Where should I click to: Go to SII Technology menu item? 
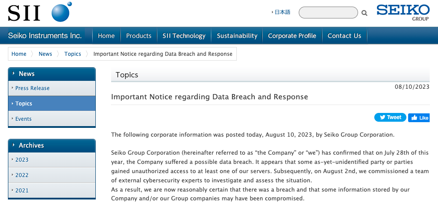[x=184, y=36]
